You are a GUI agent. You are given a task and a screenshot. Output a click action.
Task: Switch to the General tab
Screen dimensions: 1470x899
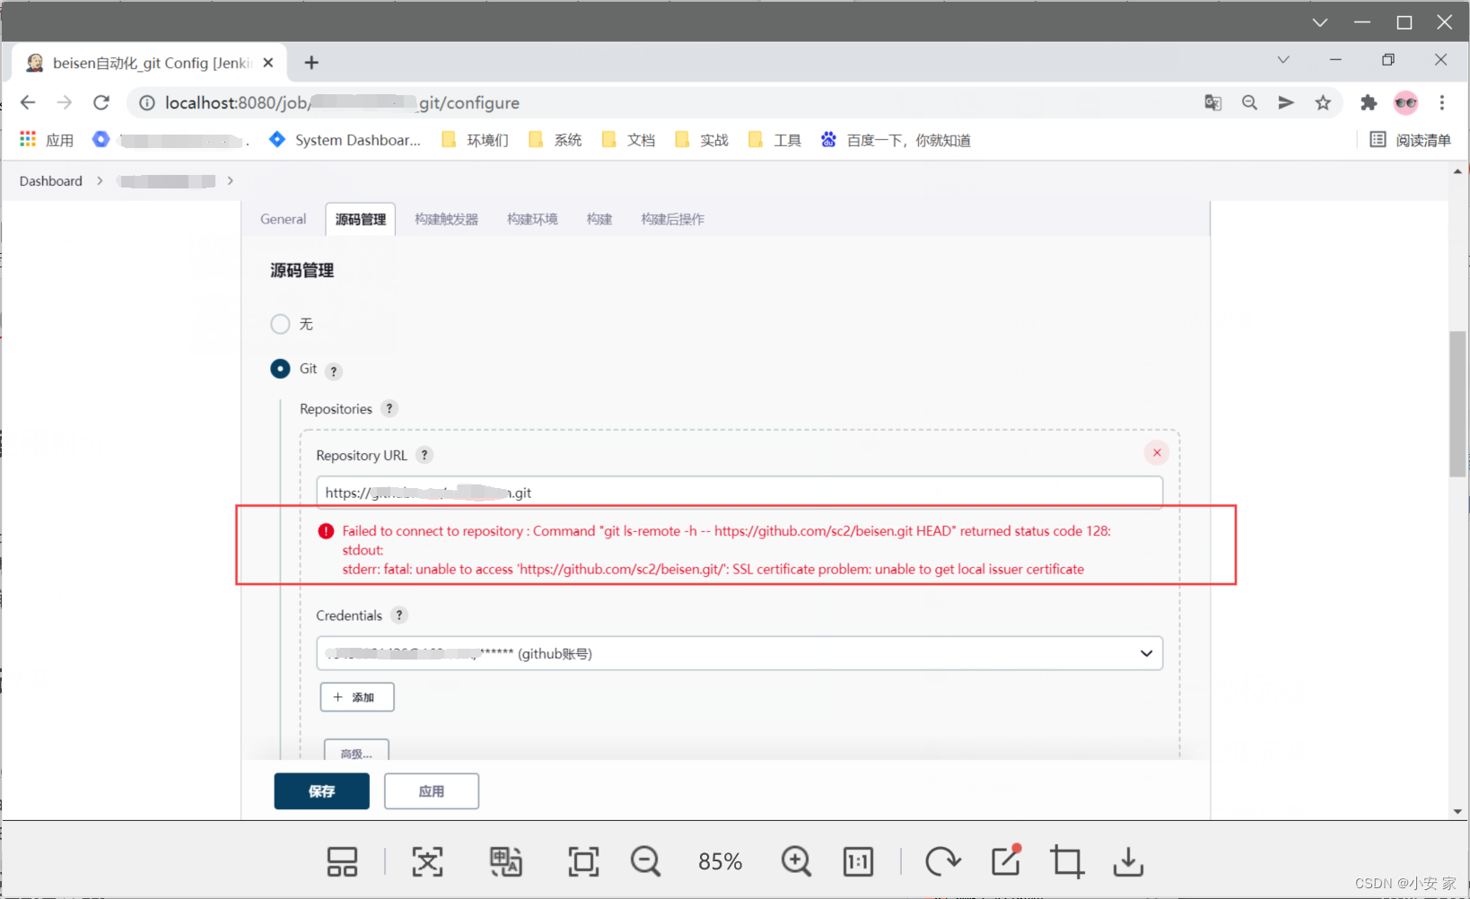[283, 218]
